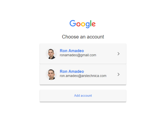Click the yellow o in Google logo

(83, 24)
